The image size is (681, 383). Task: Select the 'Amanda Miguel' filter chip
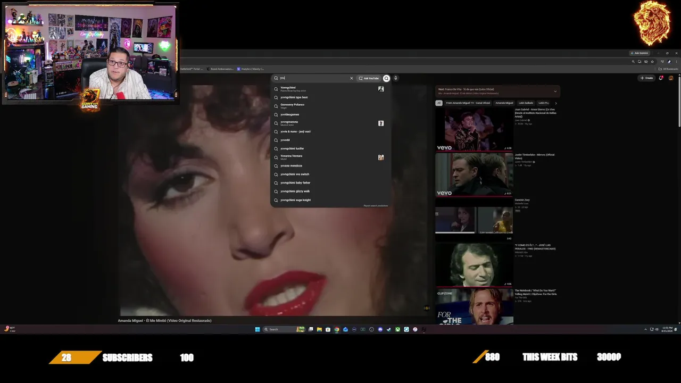click(x=504, y=103)
